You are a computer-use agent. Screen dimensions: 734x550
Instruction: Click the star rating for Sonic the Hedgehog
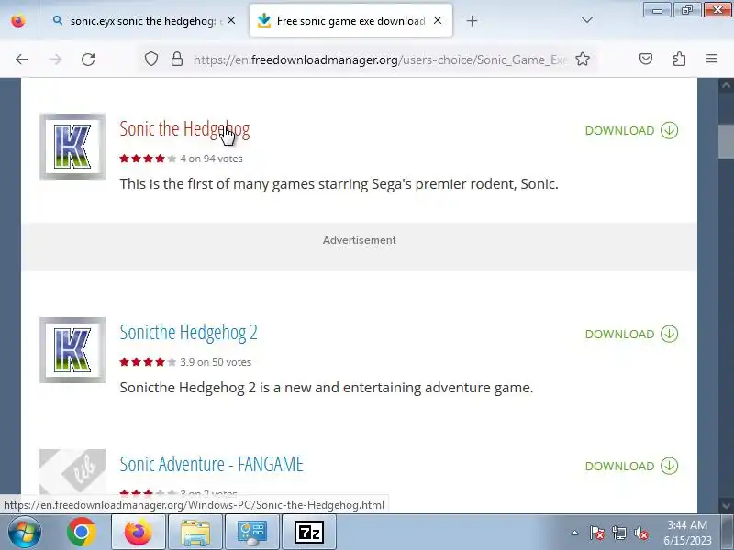[x=148, y=159]
